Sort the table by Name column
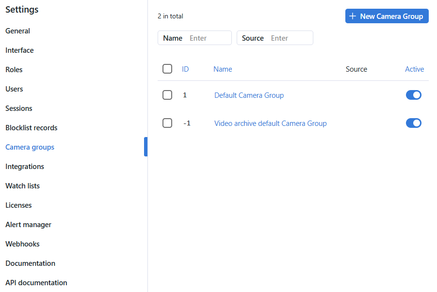This screenshot has height=292, width=437. point(223,69)
